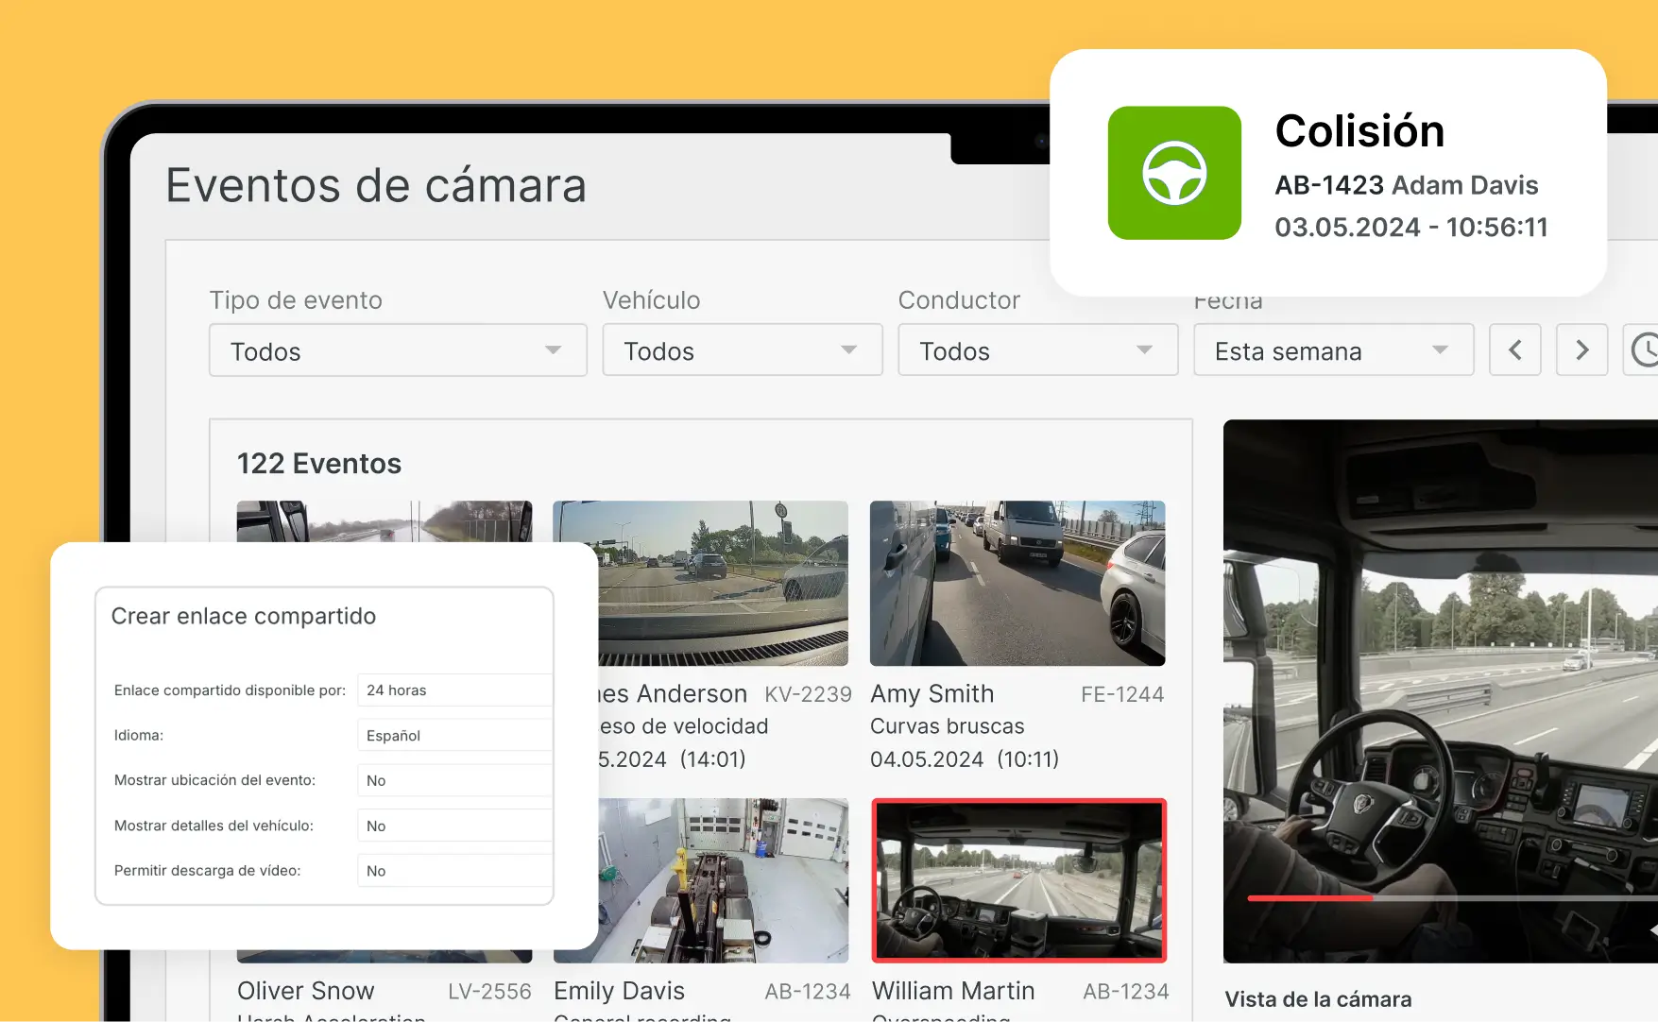Click the Eventos de cámara page title
Image resolution: width=1658 pixels, height=1022 pixels.
point(376,185)
